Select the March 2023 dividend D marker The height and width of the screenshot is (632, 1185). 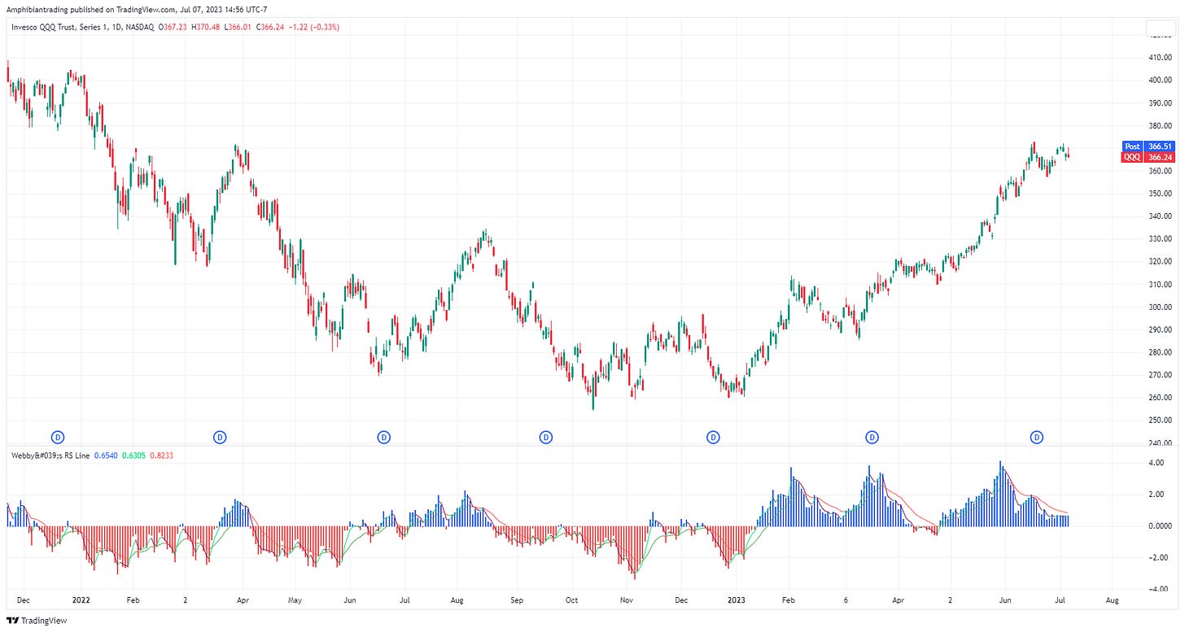872,437
